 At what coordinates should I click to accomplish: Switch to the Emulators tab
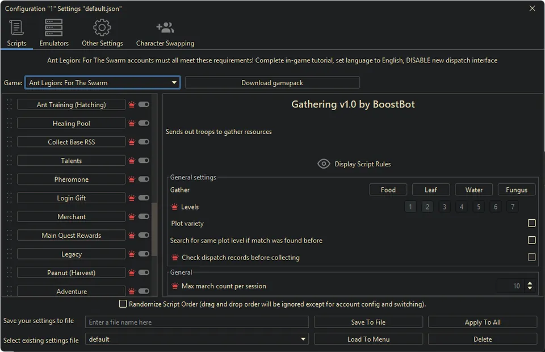point(54,33)
